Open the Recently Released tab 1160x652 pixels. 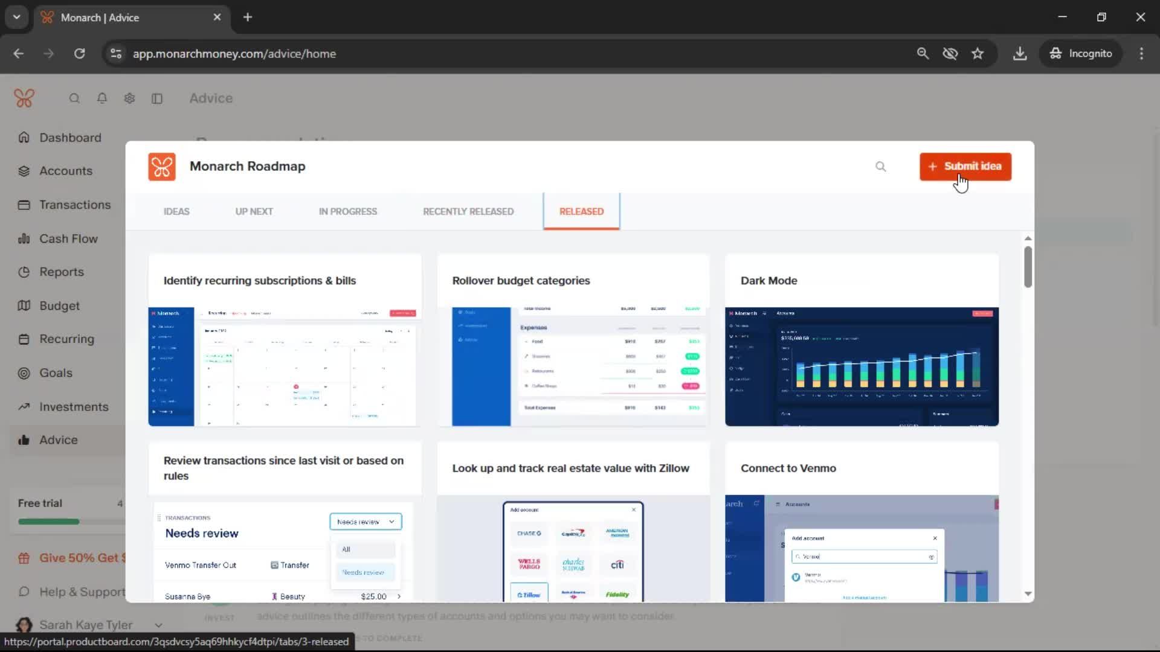coord(468,212)
